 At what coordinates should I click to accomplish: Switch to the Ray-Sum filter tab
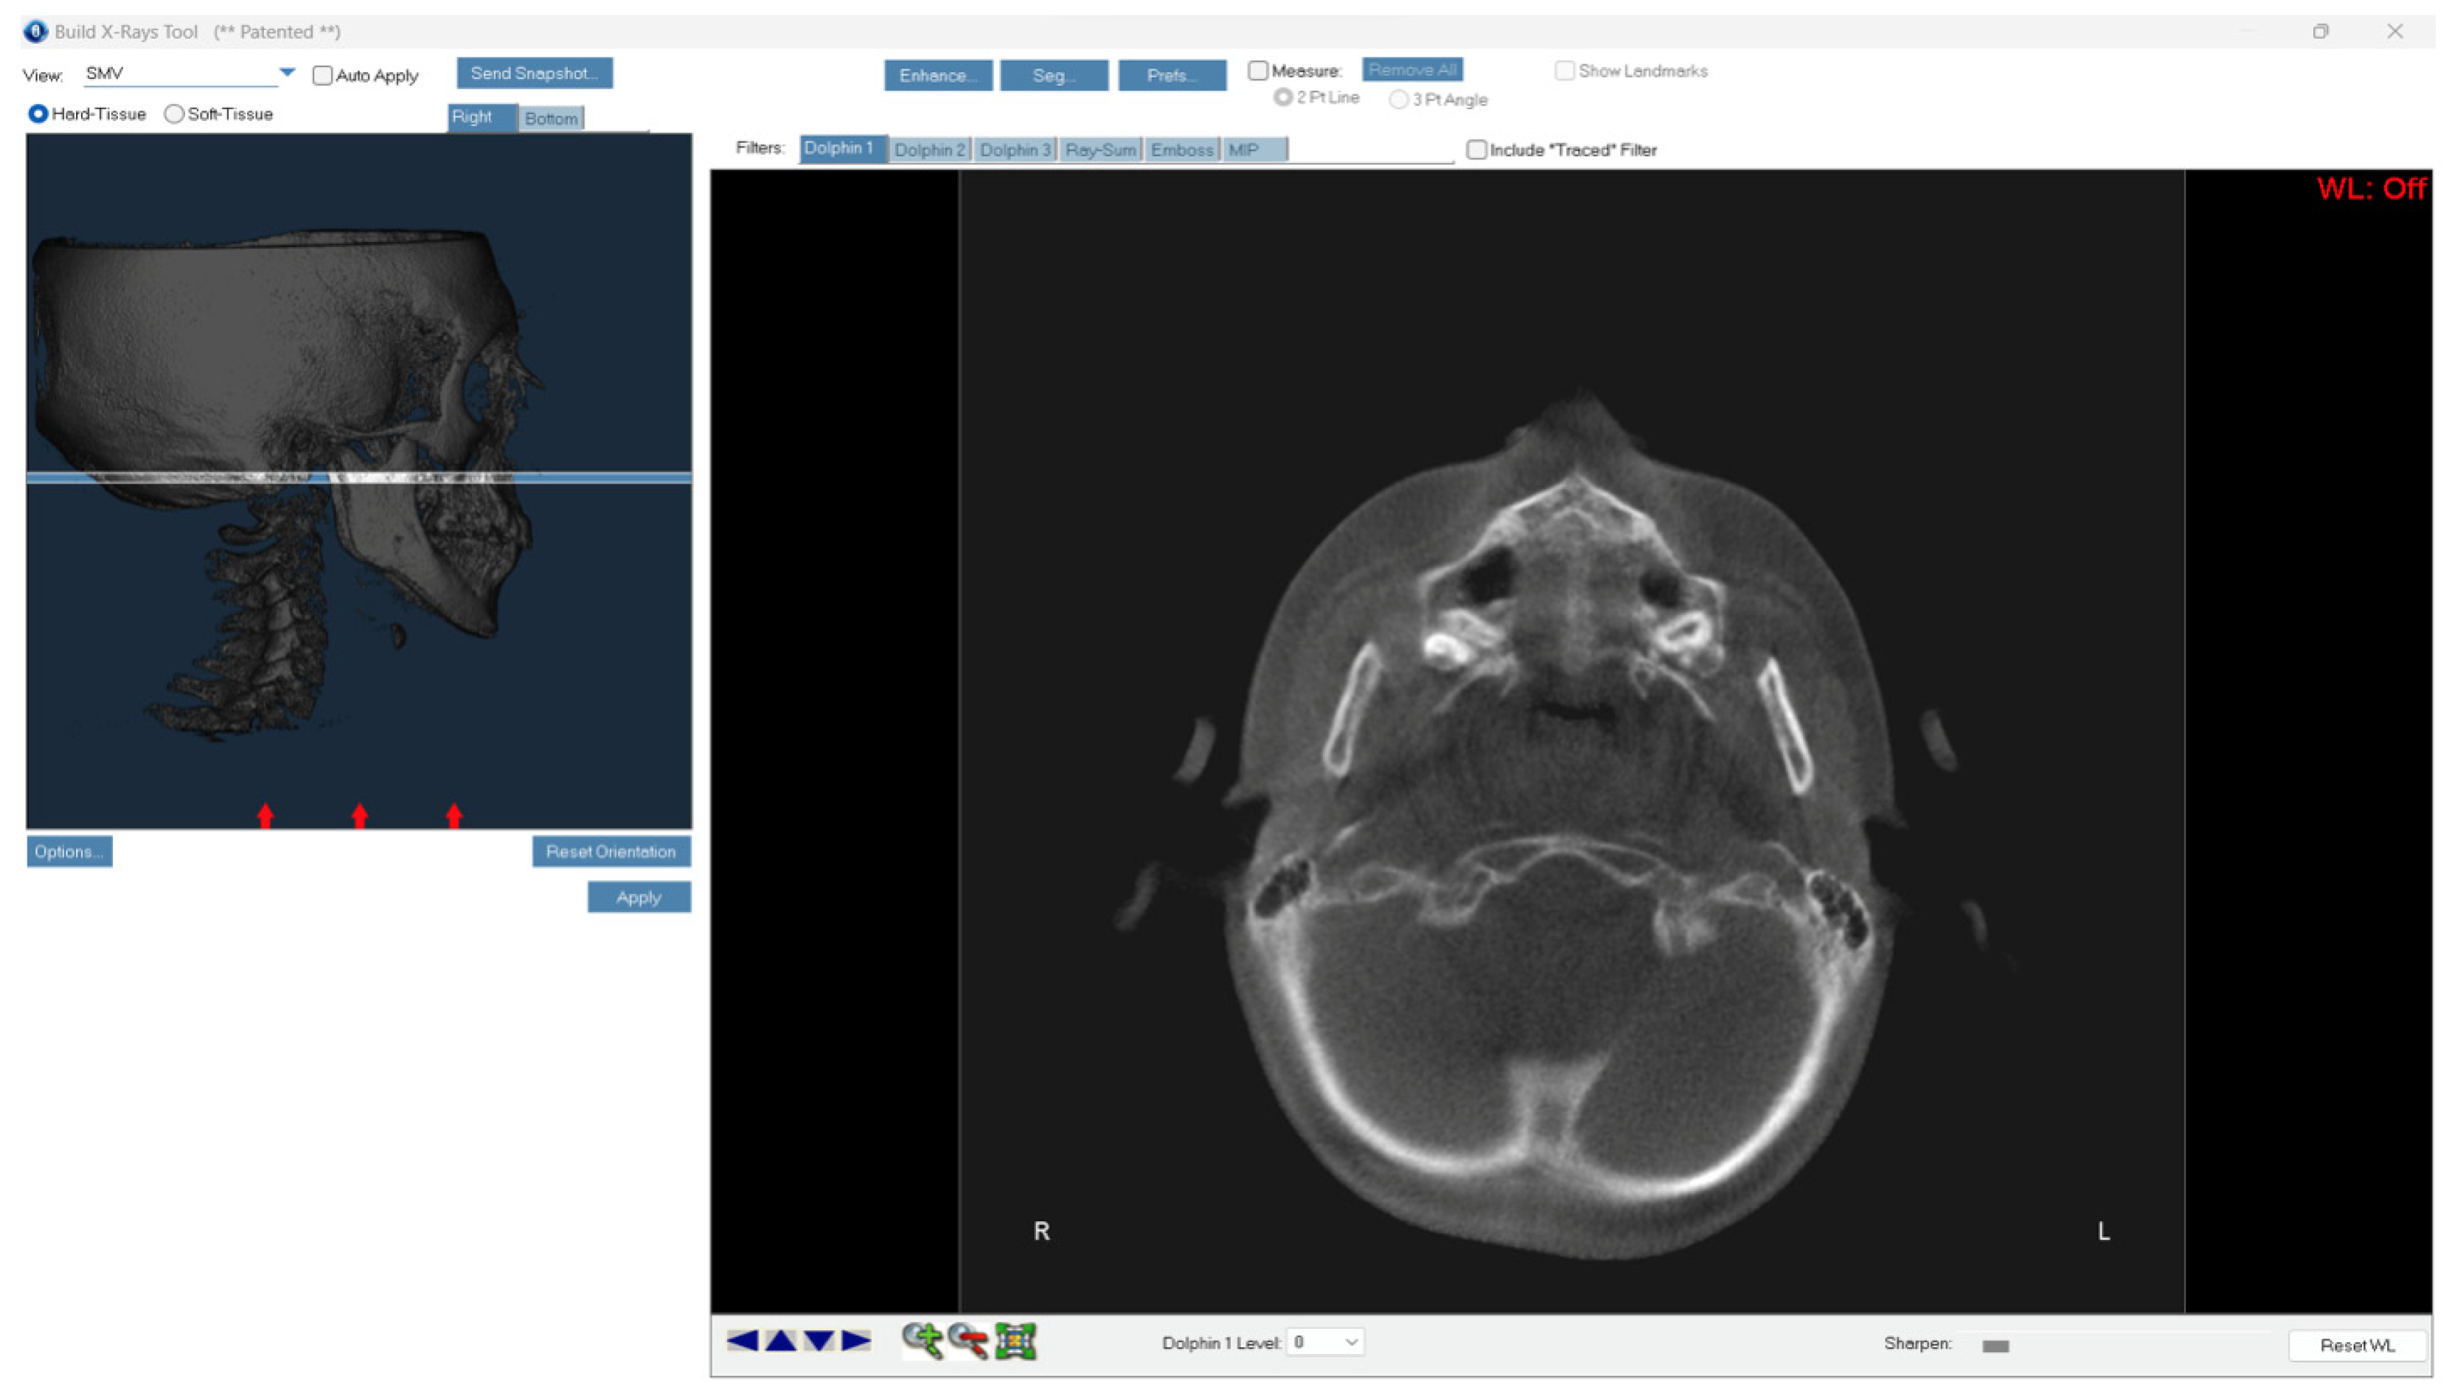tap(1100, 150)
